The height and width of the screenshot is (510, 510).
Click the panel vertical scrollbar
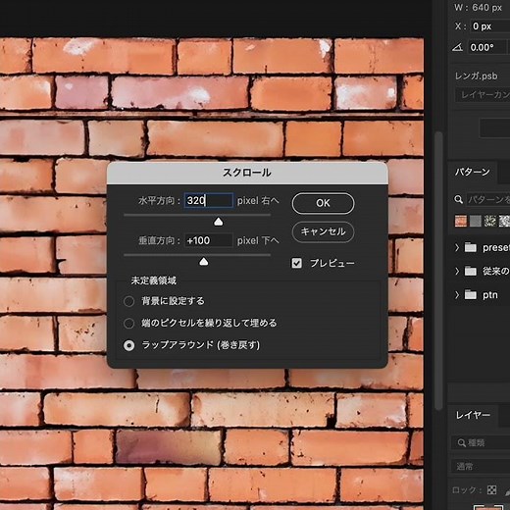click(438, 270)
